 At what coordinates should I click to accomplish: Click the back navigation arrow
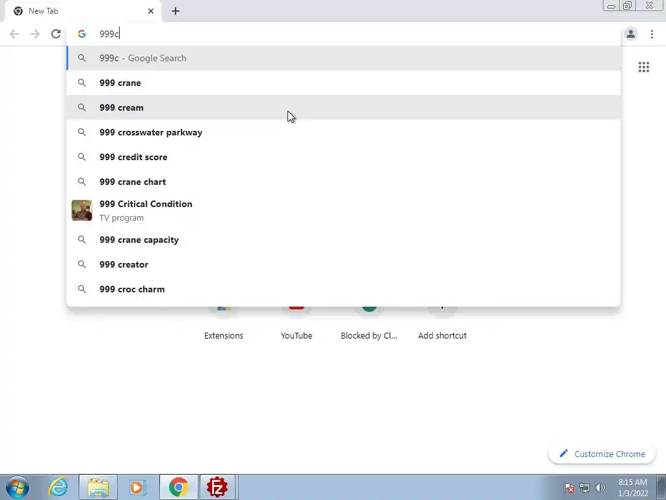14,34
